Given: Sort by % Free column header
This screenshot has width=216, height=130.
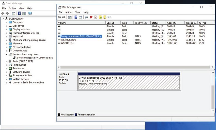Looking at the screenshot, I should [206, 23].
